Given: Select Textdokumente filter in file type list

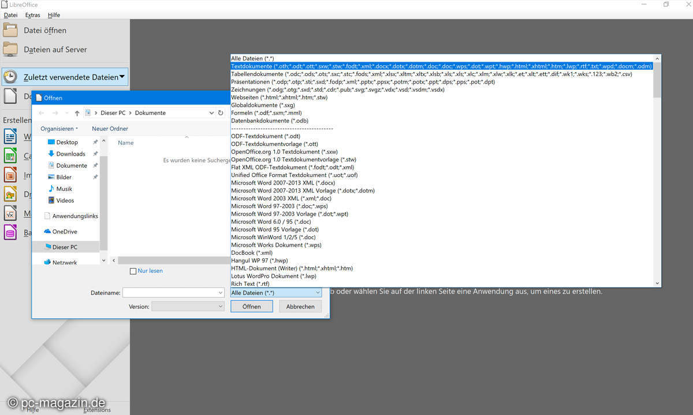Looking at the screenshot, I should (x=442, y=66).
